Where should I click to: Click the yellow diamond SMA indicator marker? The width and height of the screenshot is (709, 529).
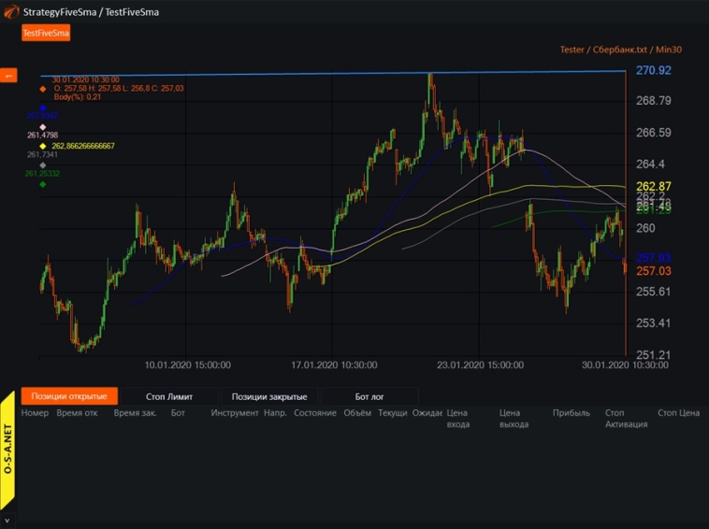(43, 146)
